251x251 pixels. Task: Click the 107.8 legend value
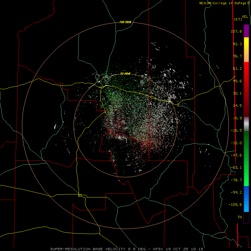(x=236, y=31)
